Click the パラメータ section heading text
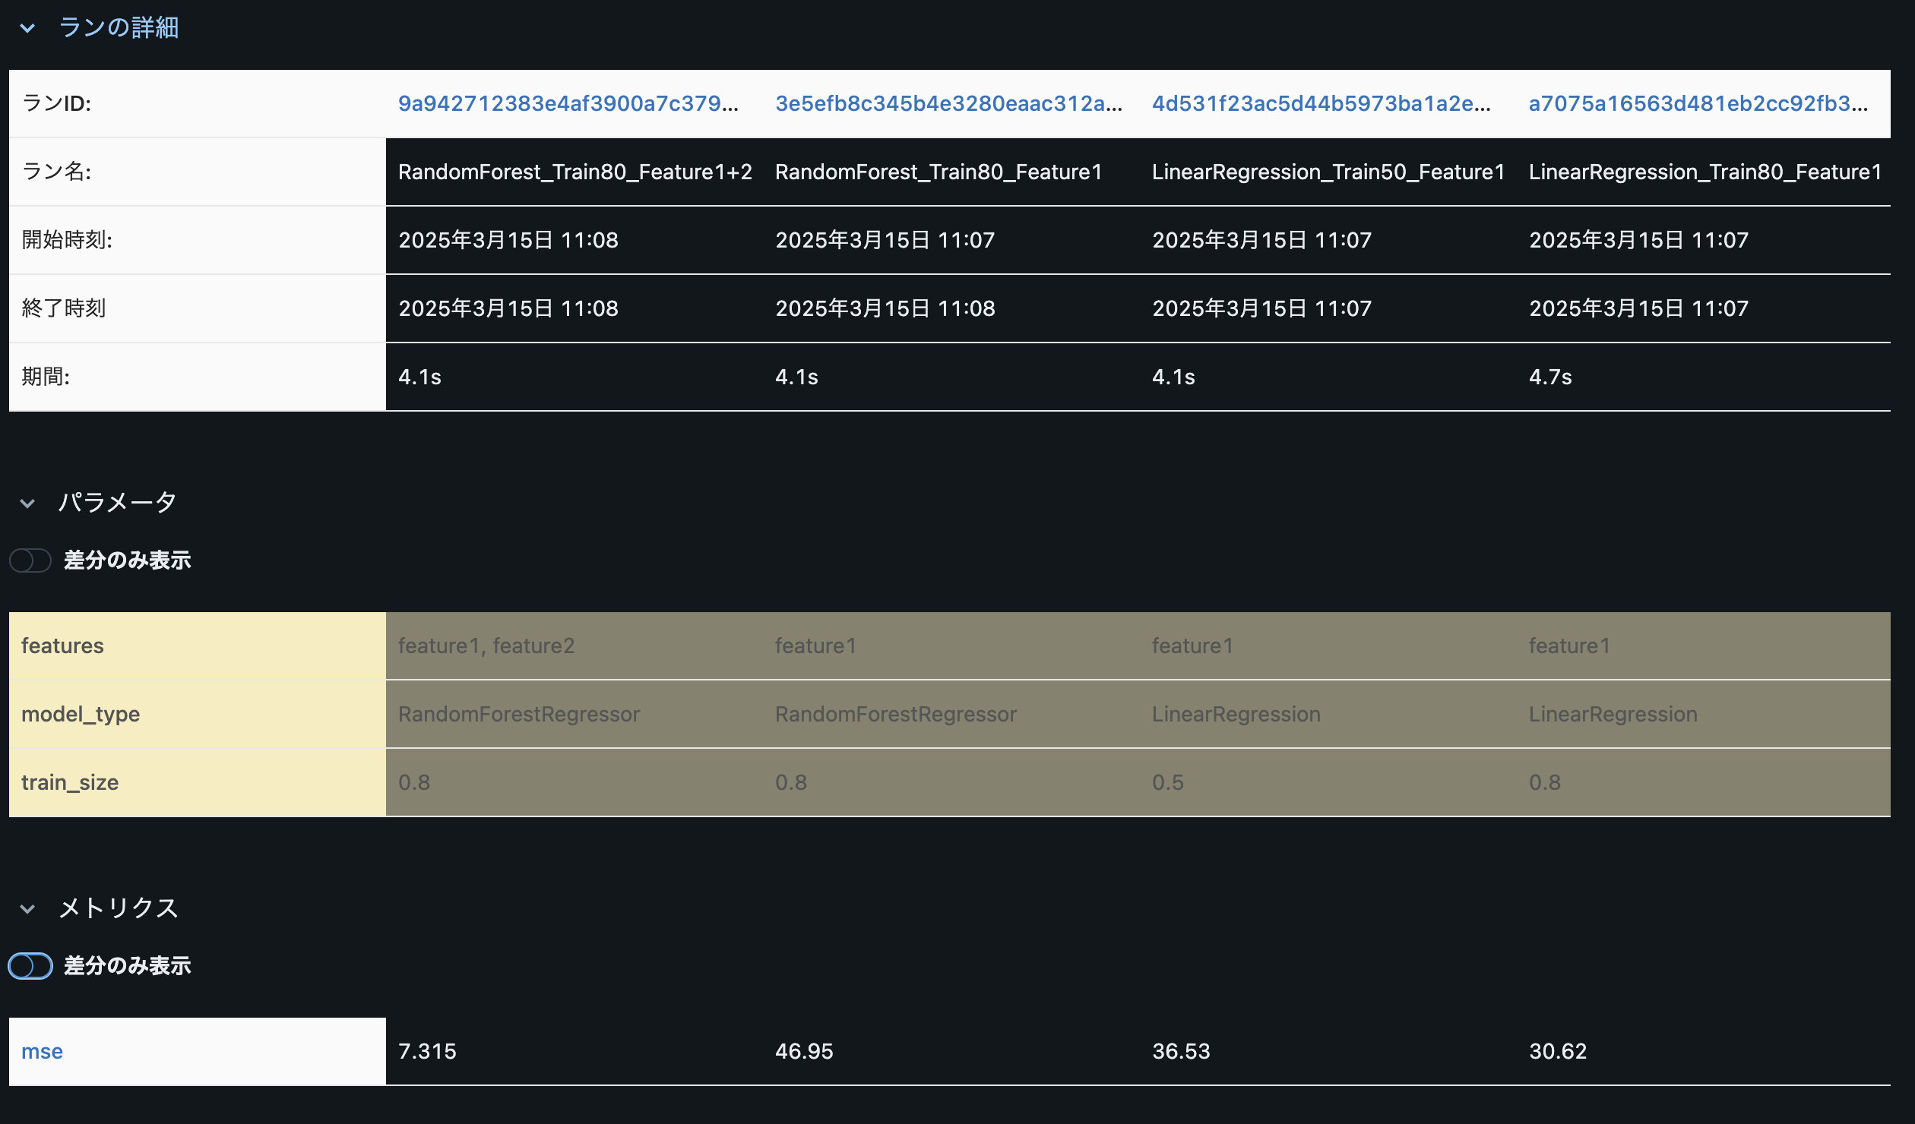This screenshot has width=1915, height=1124. [117, 502]
